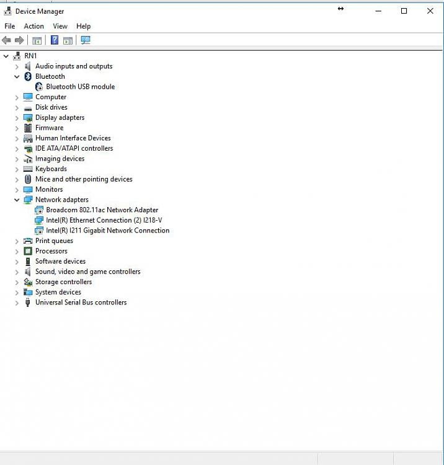
Task: Maximize the Device Manager window
Action: 404,11
